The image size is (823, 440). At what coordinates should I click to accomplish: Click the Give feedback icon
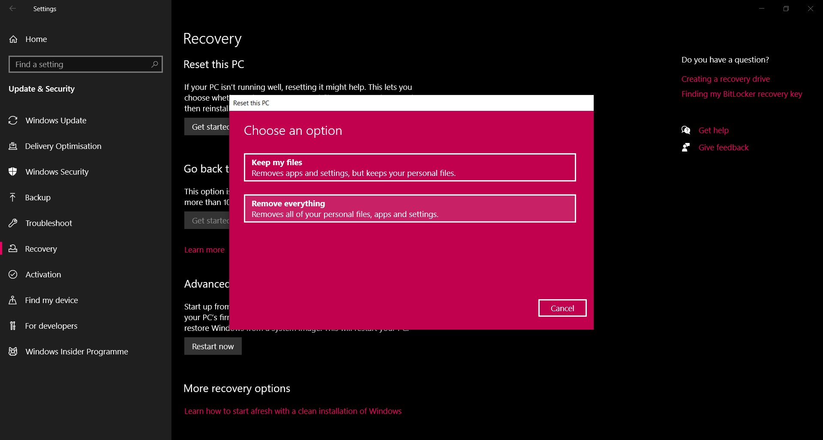(686, 147)
